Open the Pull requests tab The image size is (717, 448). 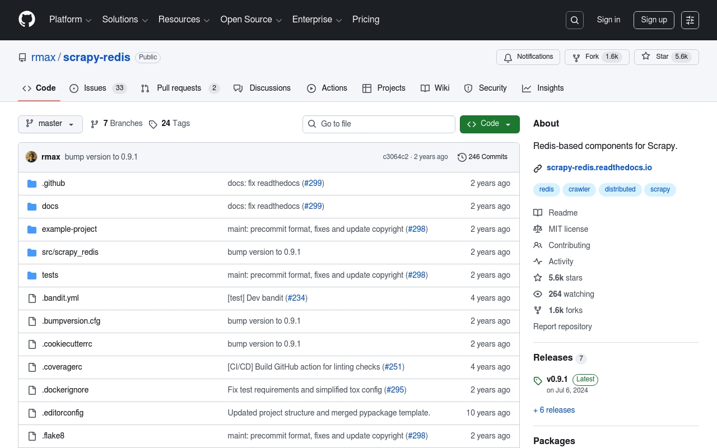click(x=179, y=88)
